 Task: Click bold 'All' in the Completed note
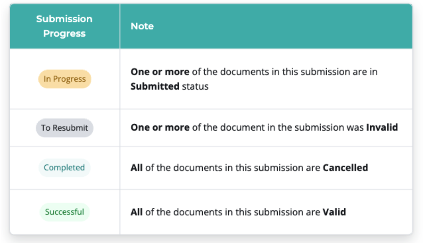coord(137,168)
